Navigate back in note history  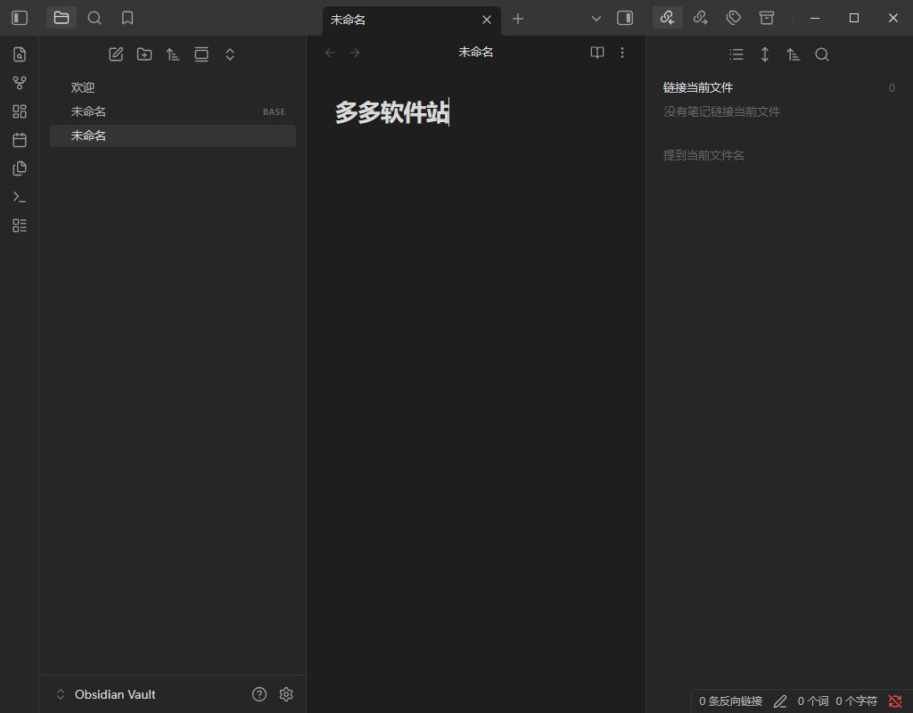point(330,53)
